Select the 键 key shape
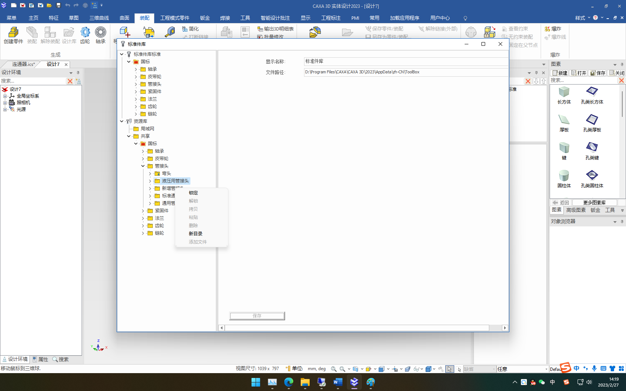The image size is (626, 391). 564,151
